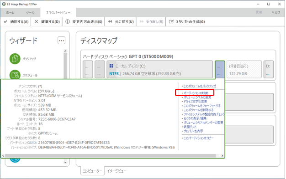This screenshot has width=286, height=179.
Task: Click the free space value 85.68 MB
Action: click(46, 115)
